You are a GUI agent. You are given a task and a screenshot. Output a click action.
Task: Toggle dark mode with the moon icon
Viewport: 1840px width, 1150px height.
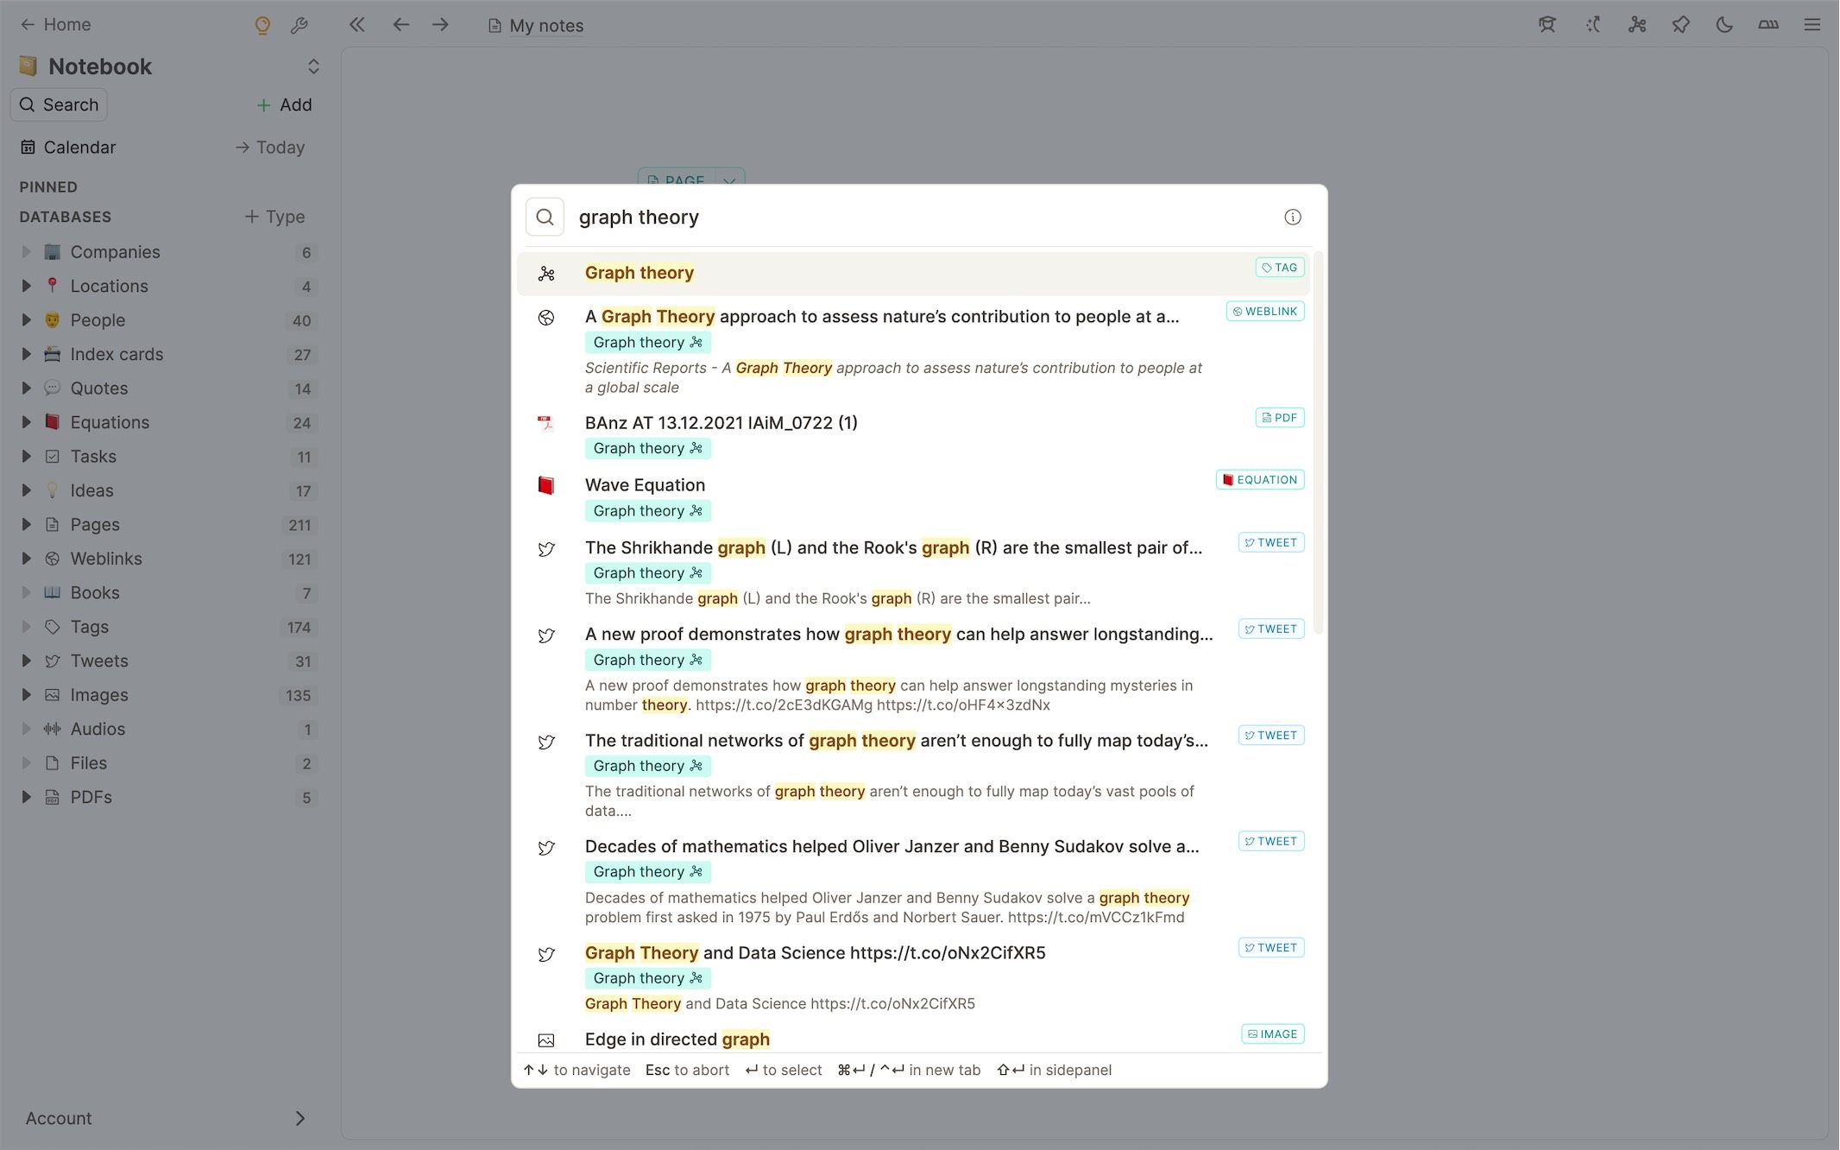point(1724,25)
